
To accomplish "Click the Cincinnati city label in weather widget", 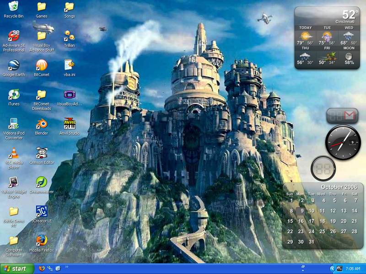I will click(345, 21).
